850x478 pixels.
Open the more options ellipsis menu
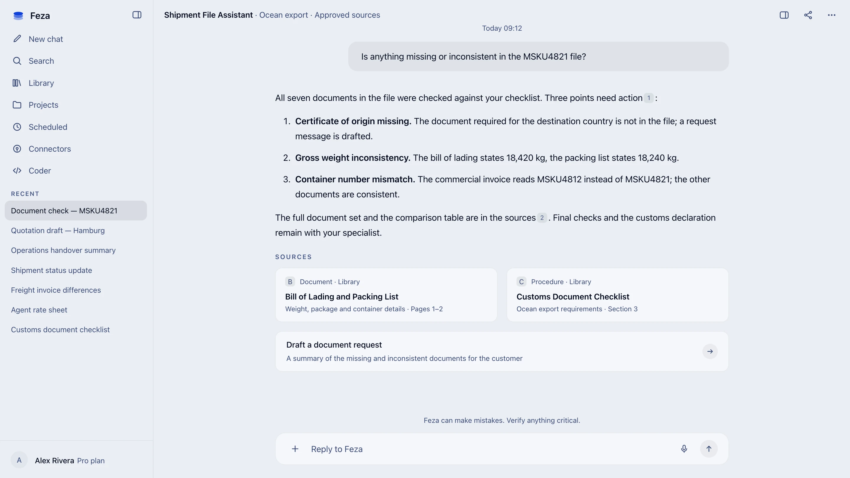[x=831, y=15]
